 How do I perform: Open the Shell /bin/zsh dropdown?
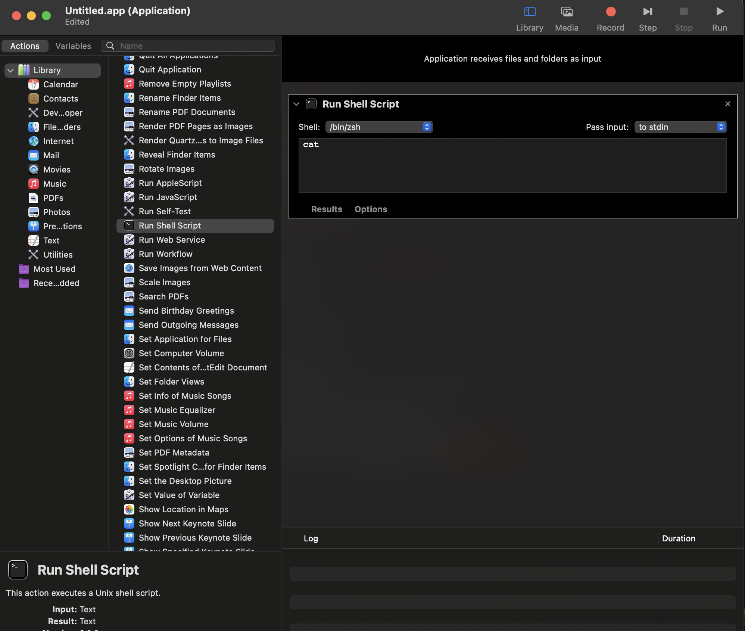378,127
